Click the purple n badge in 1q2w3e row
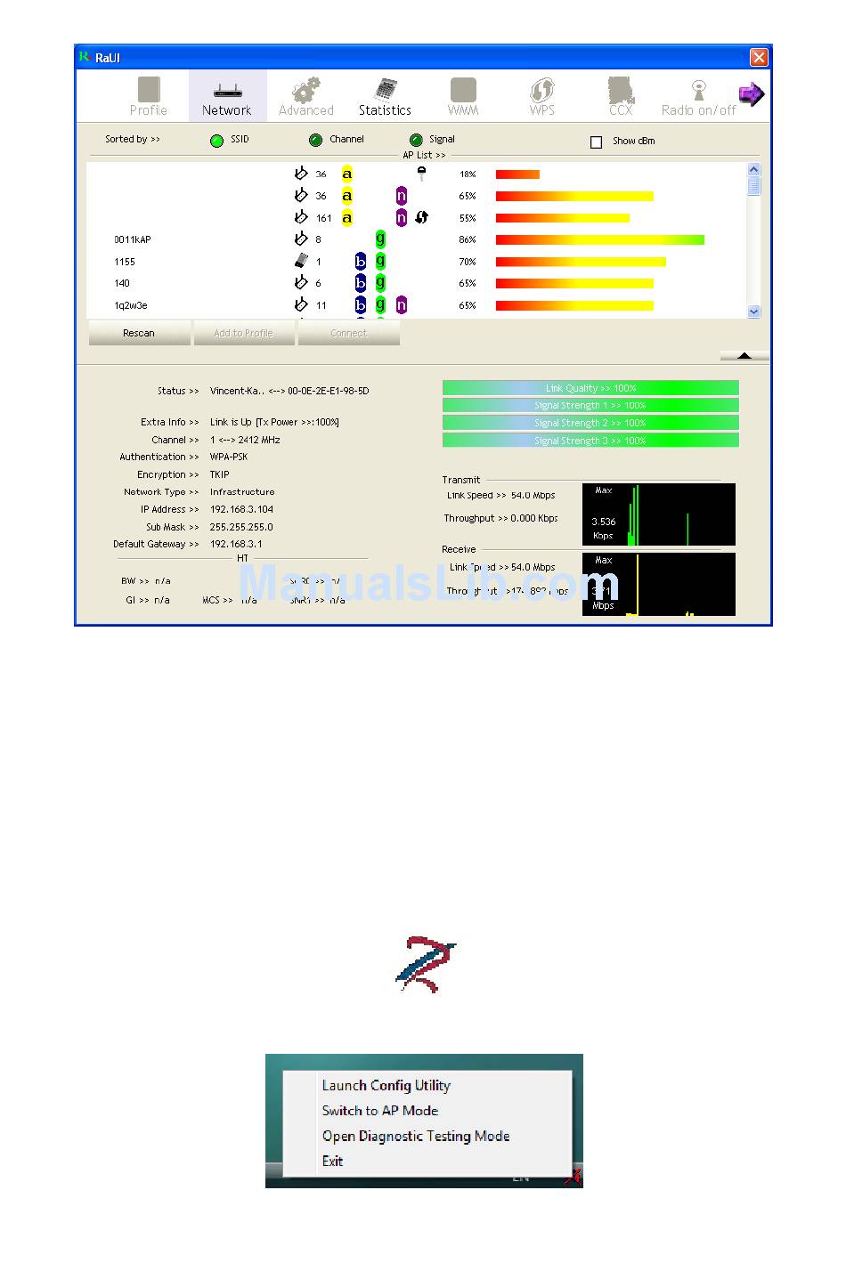 click(x=402, y=304)
